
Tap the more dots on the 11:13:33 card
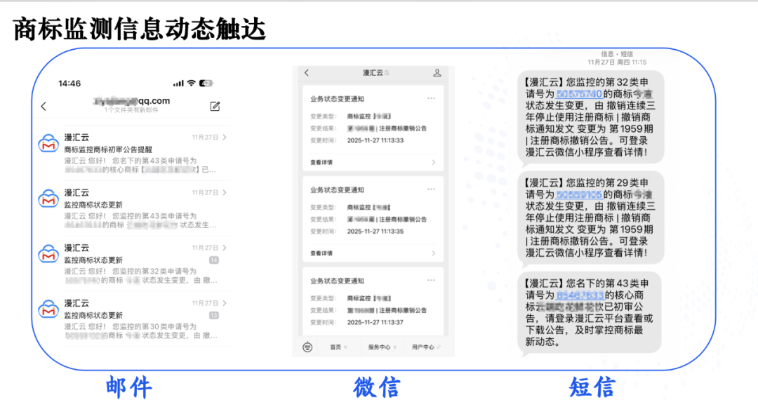pos(431,98)
